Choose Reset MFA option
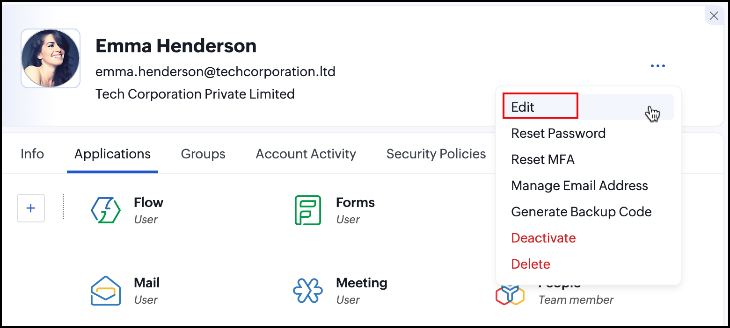 543,159
